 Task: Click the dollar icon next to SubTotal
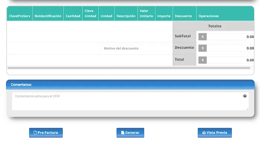[202, 37]
